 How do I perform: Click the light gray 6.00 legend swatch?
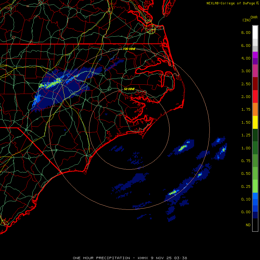pyautogui.click(x=255, y=42)
